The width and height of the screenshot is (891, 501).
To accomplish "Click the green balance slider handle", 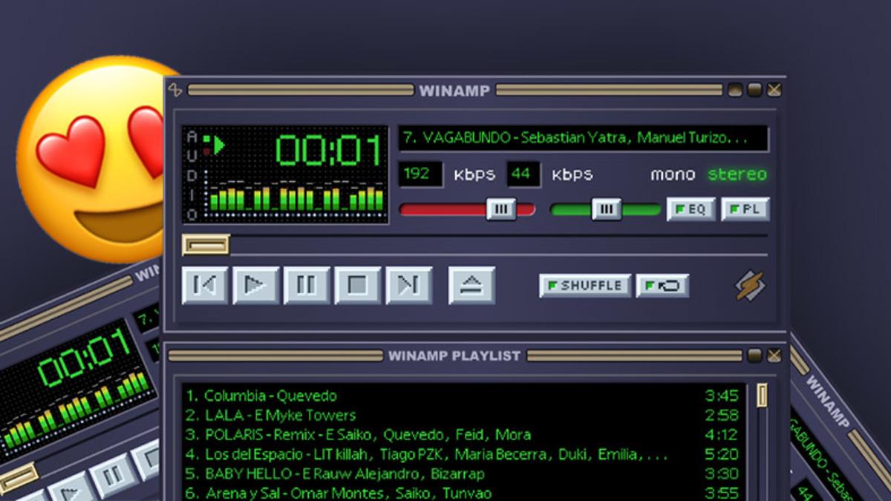I will [606, 209].
